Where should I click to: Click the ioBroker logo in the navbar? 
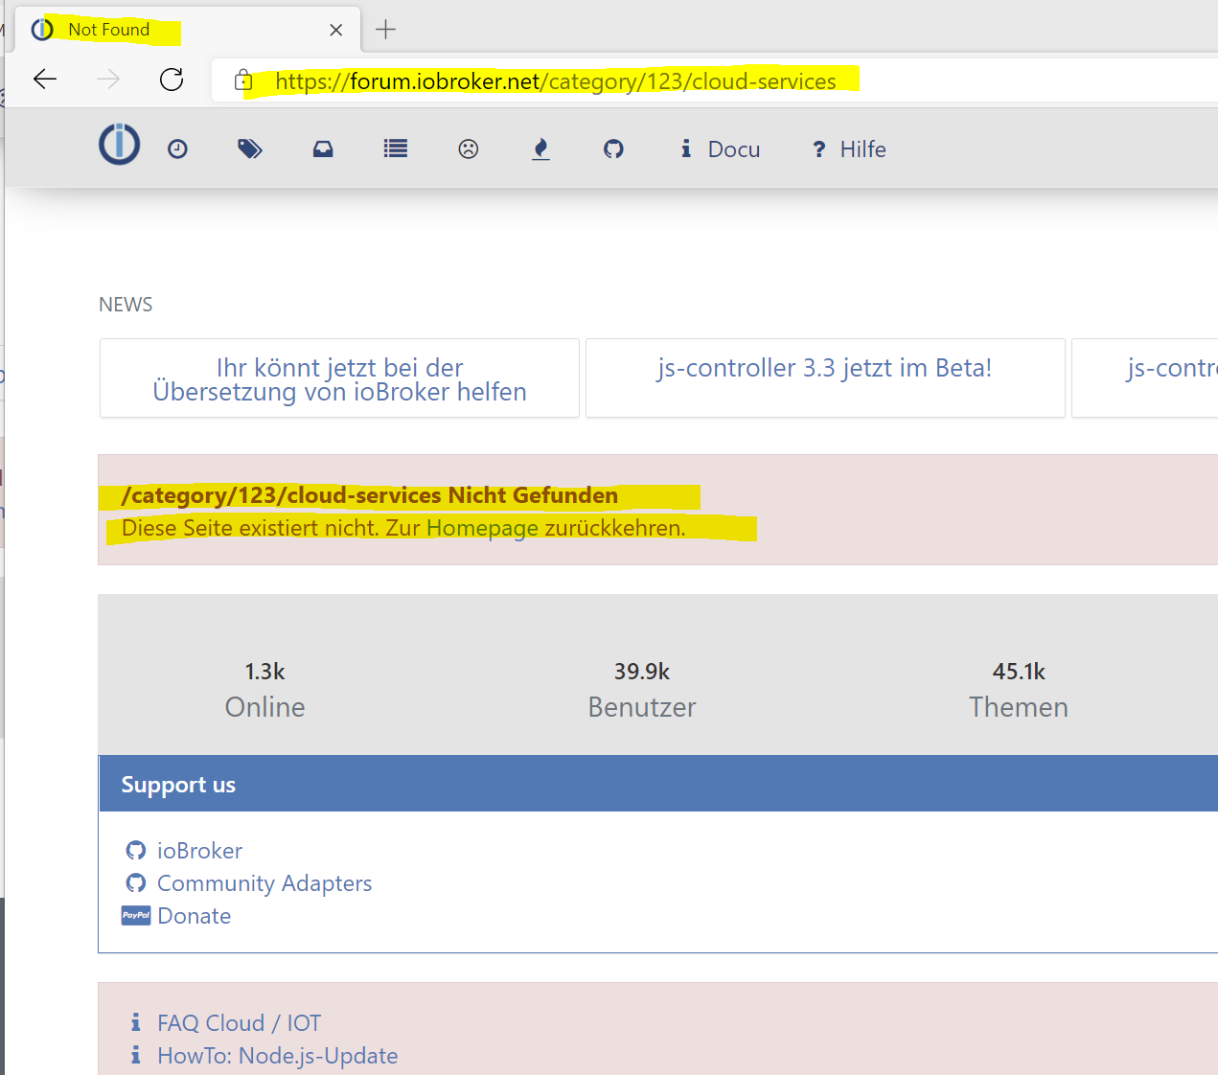(x=120, y=145)
